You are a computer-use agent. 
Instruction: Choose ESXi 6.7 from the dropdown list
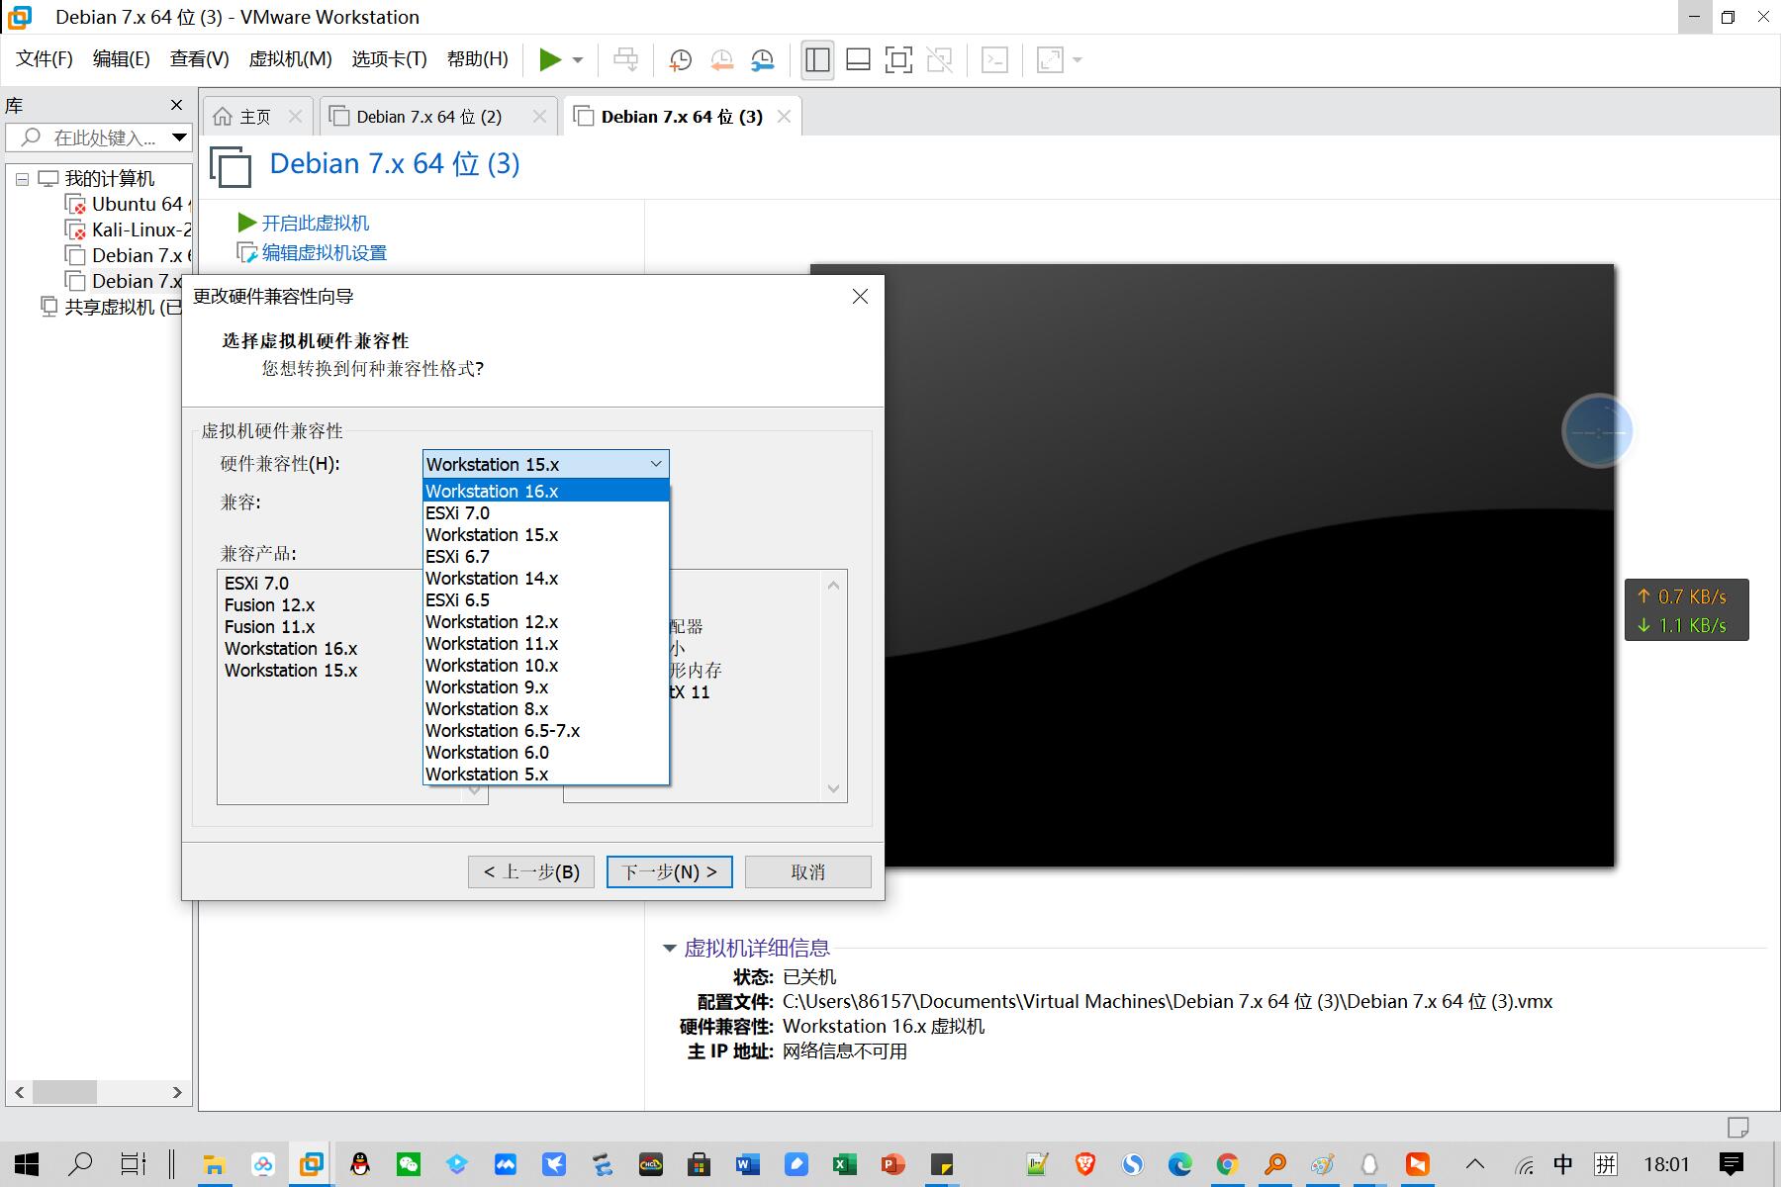pos(546,556)
